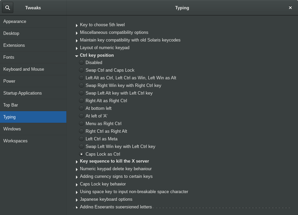Switch to Keyboard and Mouse settings

pos(33,69)
